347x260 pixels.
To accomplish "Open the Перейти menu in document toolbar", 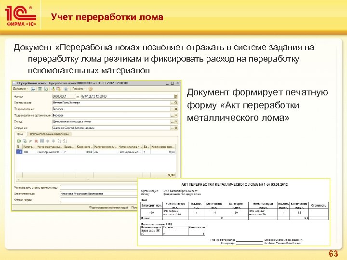I will [79, 89].
